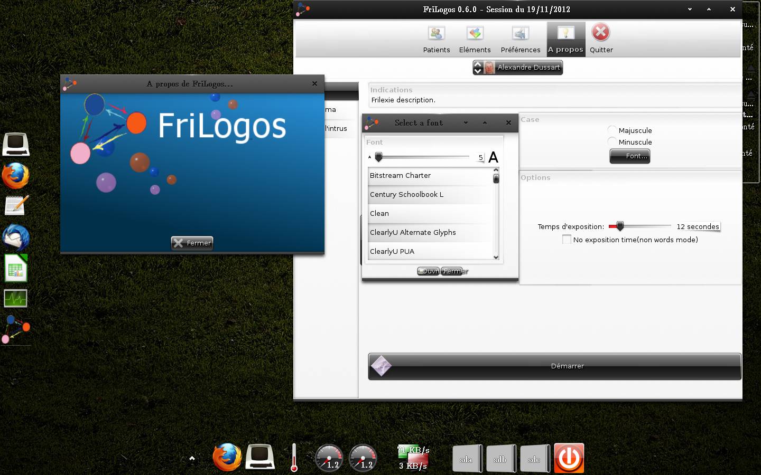The image size is (761, 475).
Task: Click the up/down arrows of the patient selector
Action: tap(478, 68)
